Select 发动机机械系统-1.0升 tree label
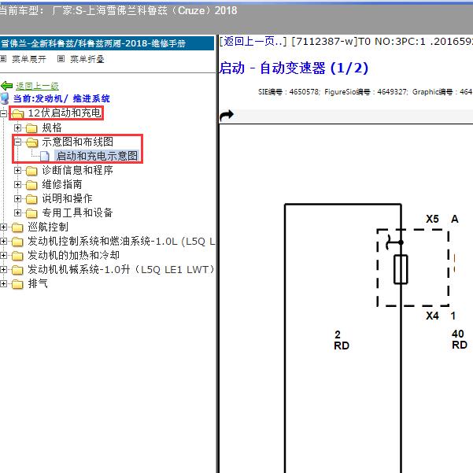Viewport: 473px width, 473px height. click(x=121, y=269)
